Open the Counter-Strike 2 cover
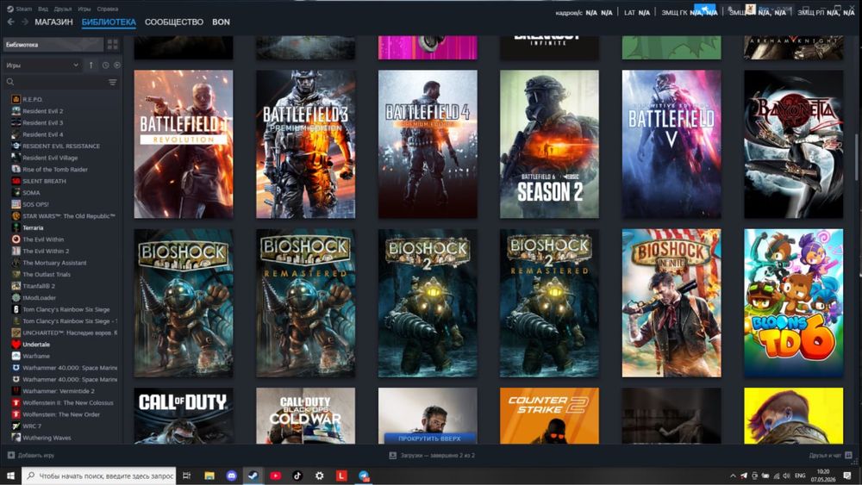 click(x=549, y=416)
